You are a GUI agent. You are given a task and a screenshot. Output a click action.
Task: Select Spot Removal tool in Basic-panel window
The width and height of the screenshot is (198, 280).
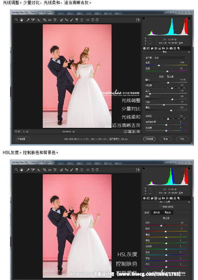pyautogui.click(x=62, y=20)
